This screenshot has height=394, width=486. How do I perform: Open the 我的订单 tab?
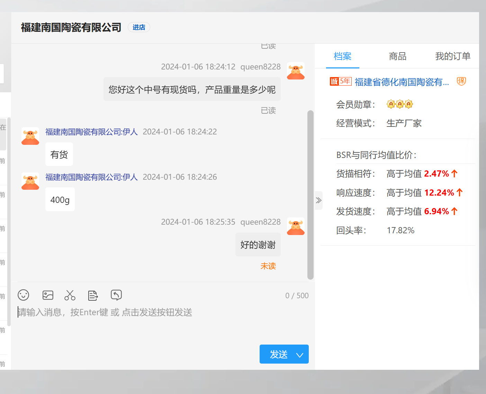click(x=452, y=56)
